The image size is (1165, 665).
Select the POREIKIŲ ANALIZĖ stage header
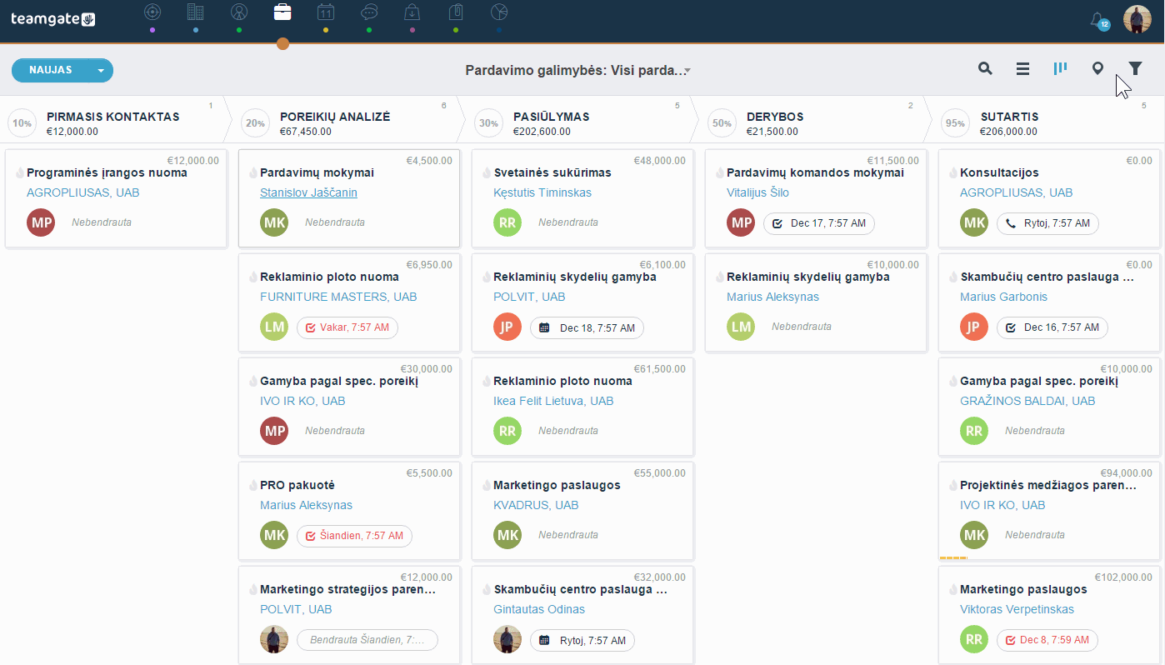click(335, 117)
